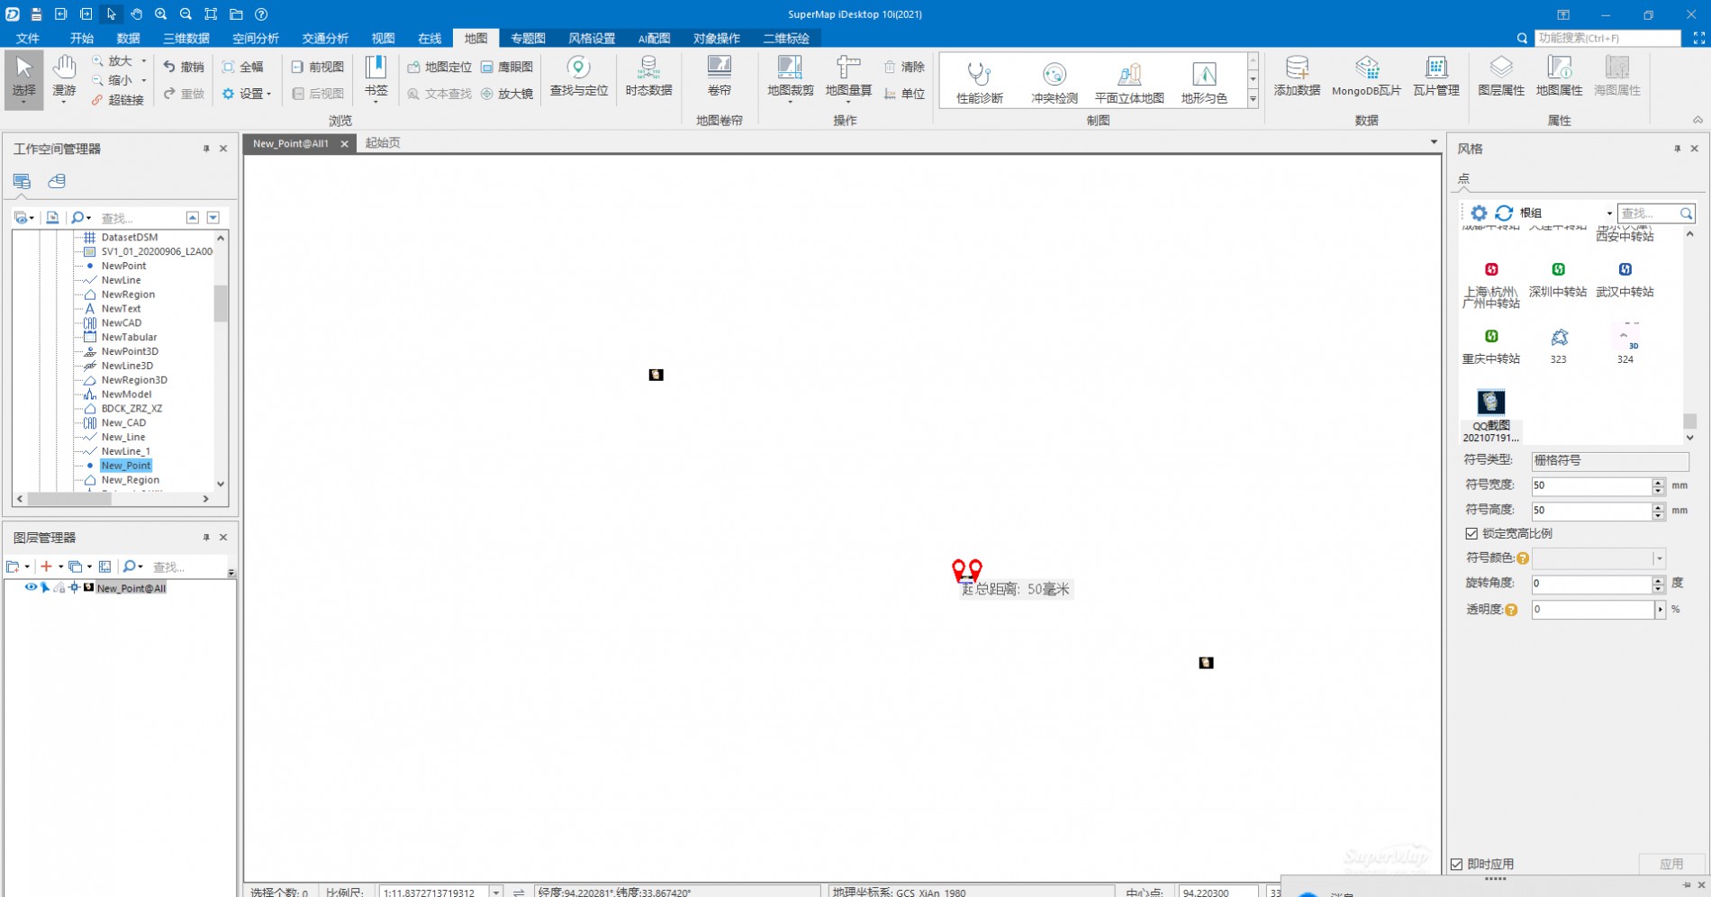Click the 撤销 undo icon
The height and width of the screenshot is (897, 1711).
169,67
